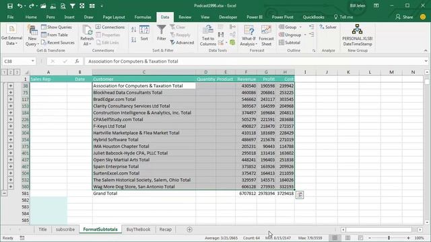
Task: Click the Tell me search box
Action: (x=343, y=17)
